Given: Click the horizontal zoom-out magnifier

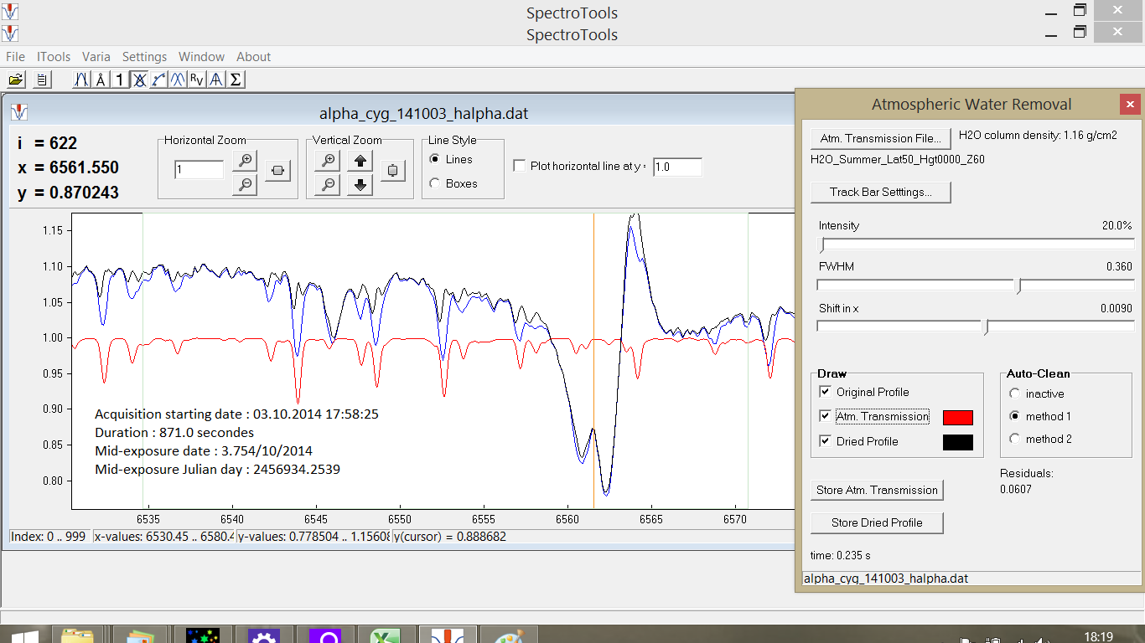Looking at the screenshot, I should click(245, 185).
